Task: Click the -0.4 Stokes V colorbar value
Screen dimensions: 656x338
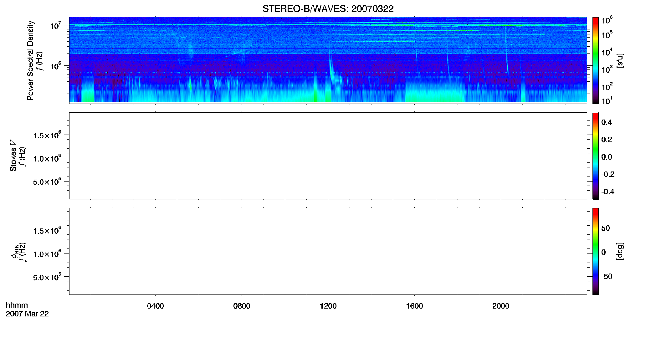Action: (x=607, y=192)
